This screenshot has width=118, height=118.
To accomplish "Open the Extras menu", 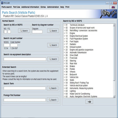I will [43, 7].
